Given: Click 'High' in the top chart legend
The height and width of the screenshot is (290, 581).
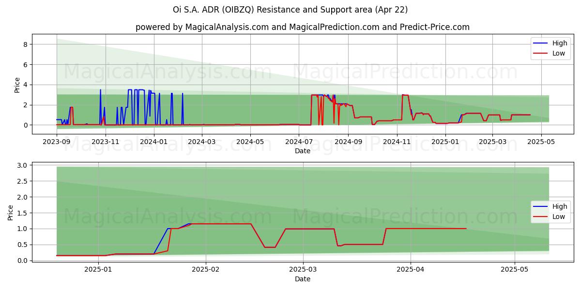Looking at the screenshot, I should pyautogui.click(x=560, y=43).
